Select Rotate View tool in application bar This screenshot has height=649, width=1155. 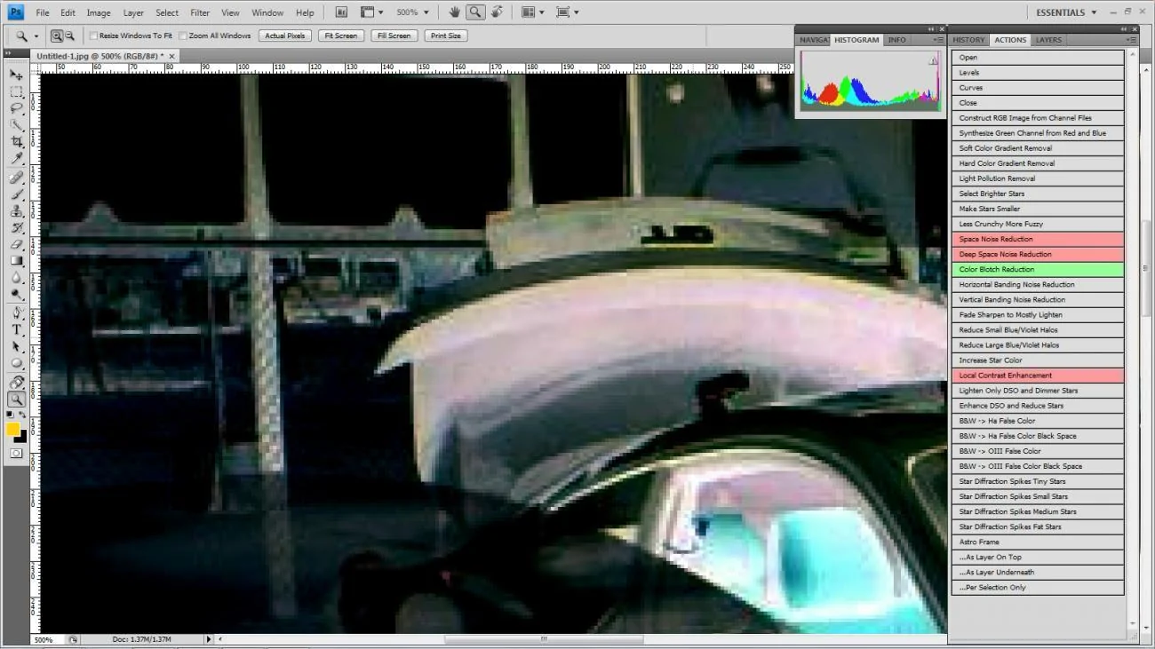tap(497, 12)
